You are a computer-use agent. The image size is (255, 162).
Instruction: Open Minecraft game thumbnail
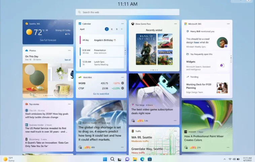[x=165, y=57]
